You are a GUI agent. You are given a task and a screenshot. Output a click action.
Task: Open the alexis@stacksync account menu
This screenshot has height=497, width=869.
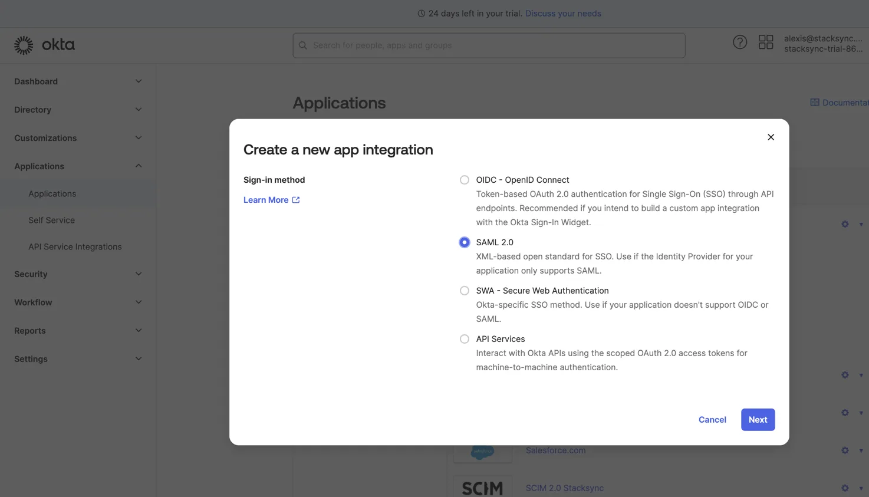coord(823,44)
